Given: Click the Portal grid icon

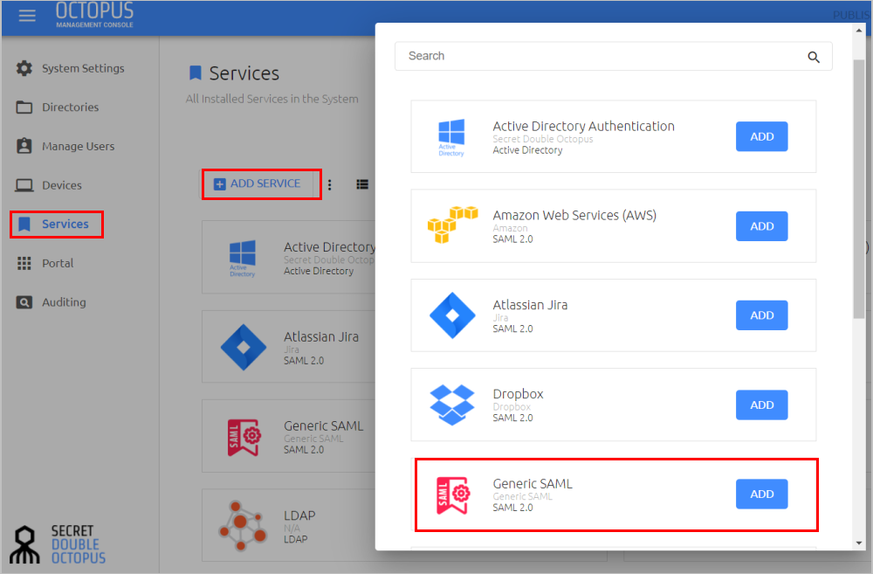Looking at the screenshot, I should click(24, 263).
